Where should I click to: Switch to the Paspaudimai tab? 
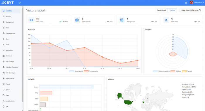point(161,10)
